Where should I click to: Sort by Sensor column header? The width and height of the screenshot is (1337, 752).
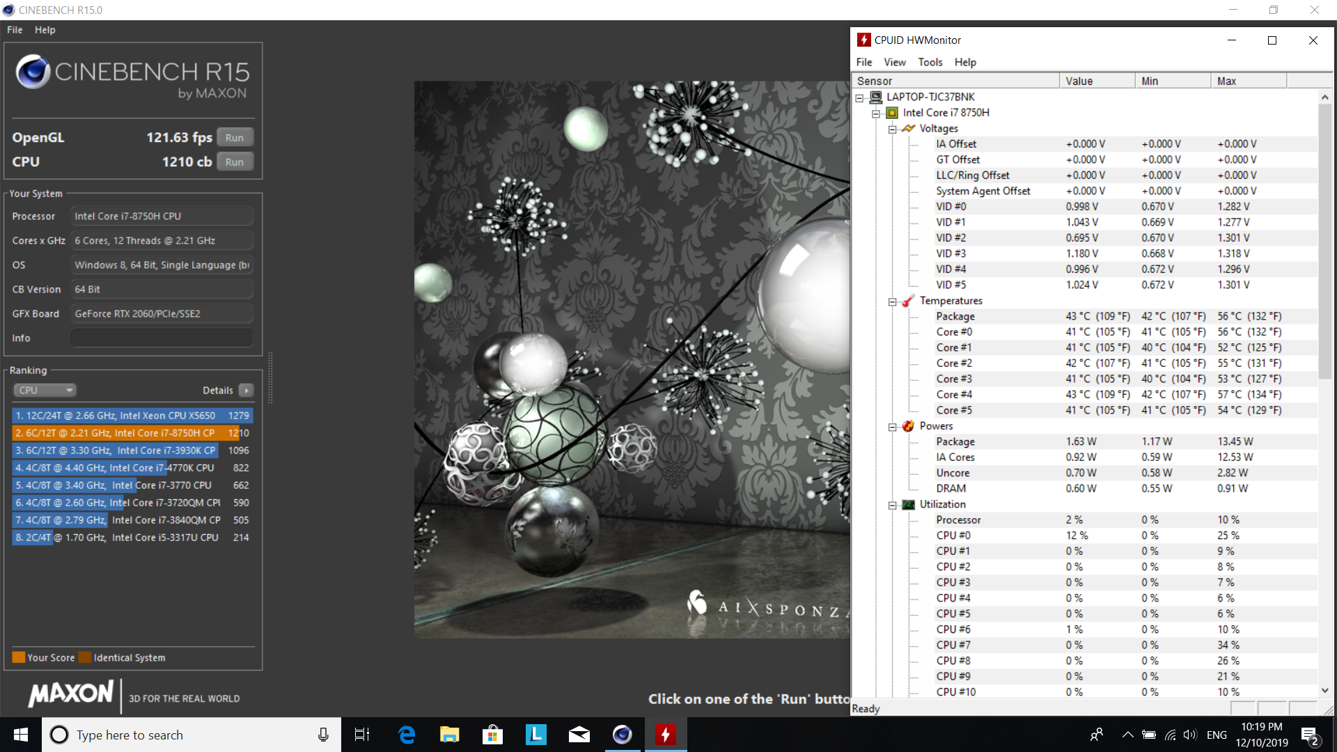pyautogui.click(x=955, y=81)
